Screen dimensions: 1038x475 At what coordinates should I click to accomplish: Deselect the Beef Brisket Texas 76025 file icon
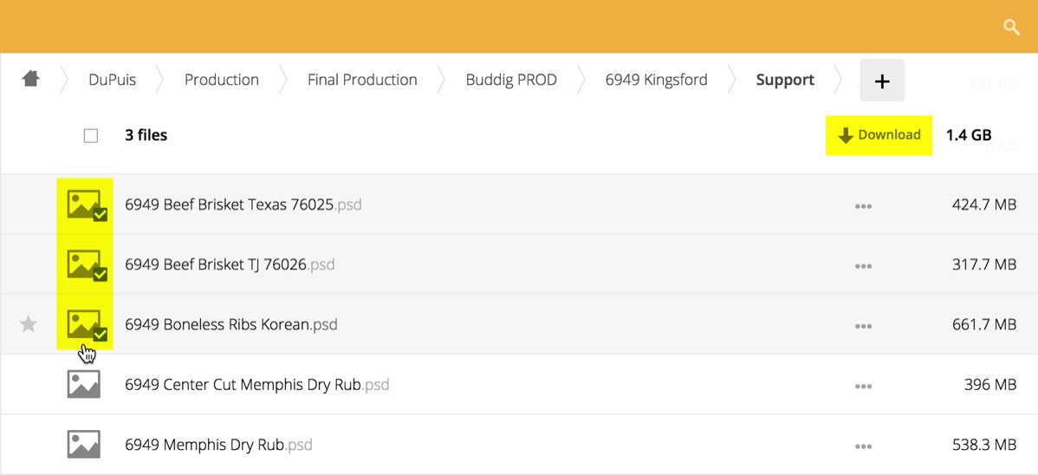point(86,205)
